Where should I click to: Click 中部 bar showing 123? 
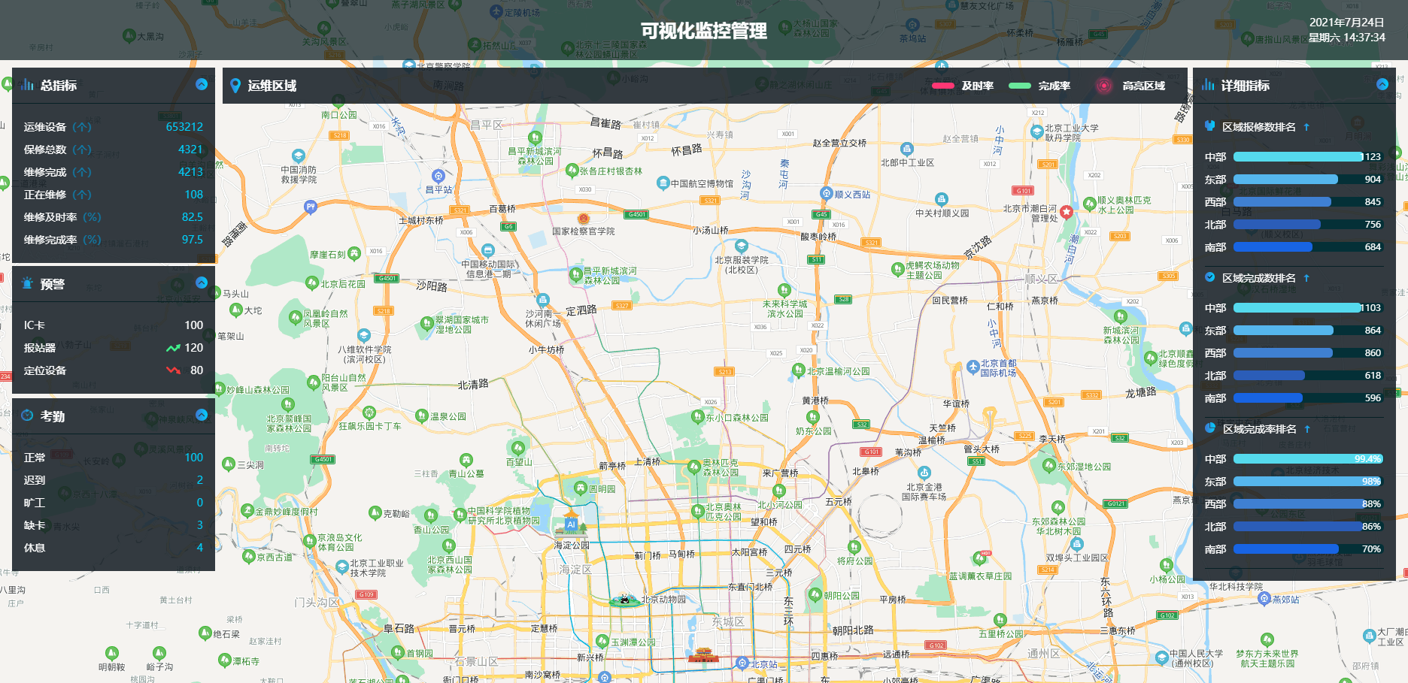[x=1309, y=157]
